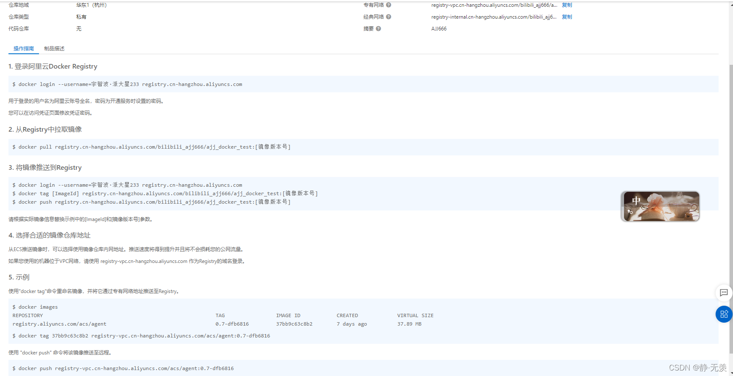Click the 0.7-dfb6816 tag cell

click(232, 324)
